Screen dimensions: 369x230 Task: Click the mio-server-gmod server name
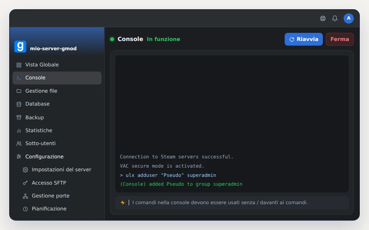click(x=53, y=49)
